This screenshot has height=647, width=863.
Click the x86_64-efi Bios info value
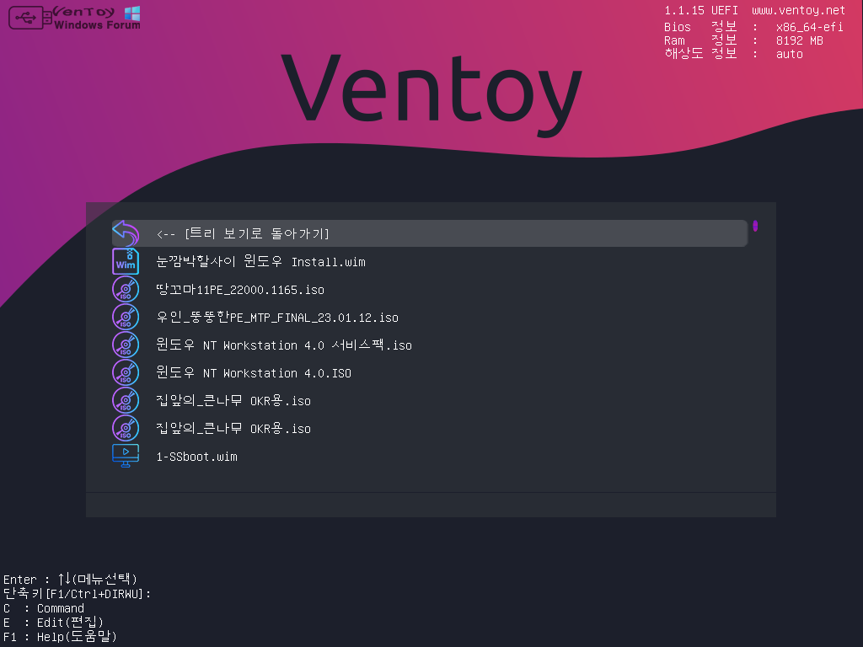[x=810, y=27]
